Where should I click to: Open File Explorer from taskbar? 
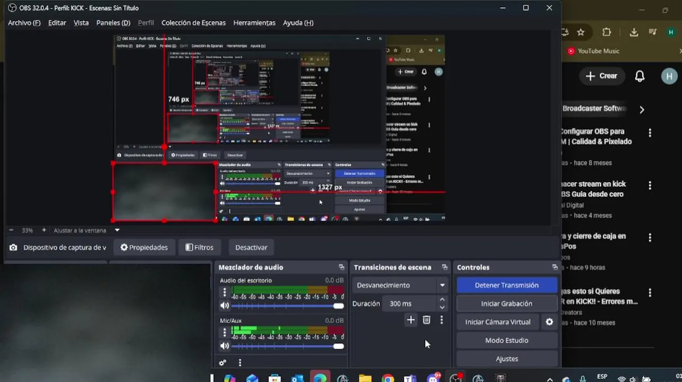click(365, 378)
